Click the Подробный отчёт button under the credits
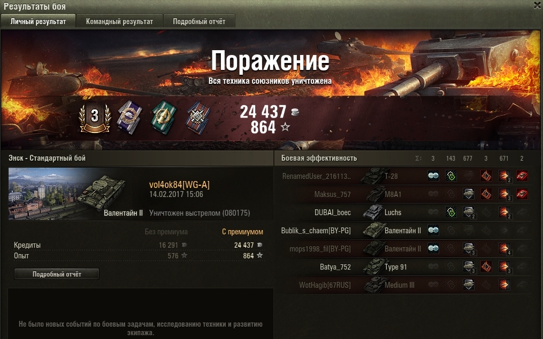This screenshot has width=543, height=339. pyautogui.click(x=57, y=274)
